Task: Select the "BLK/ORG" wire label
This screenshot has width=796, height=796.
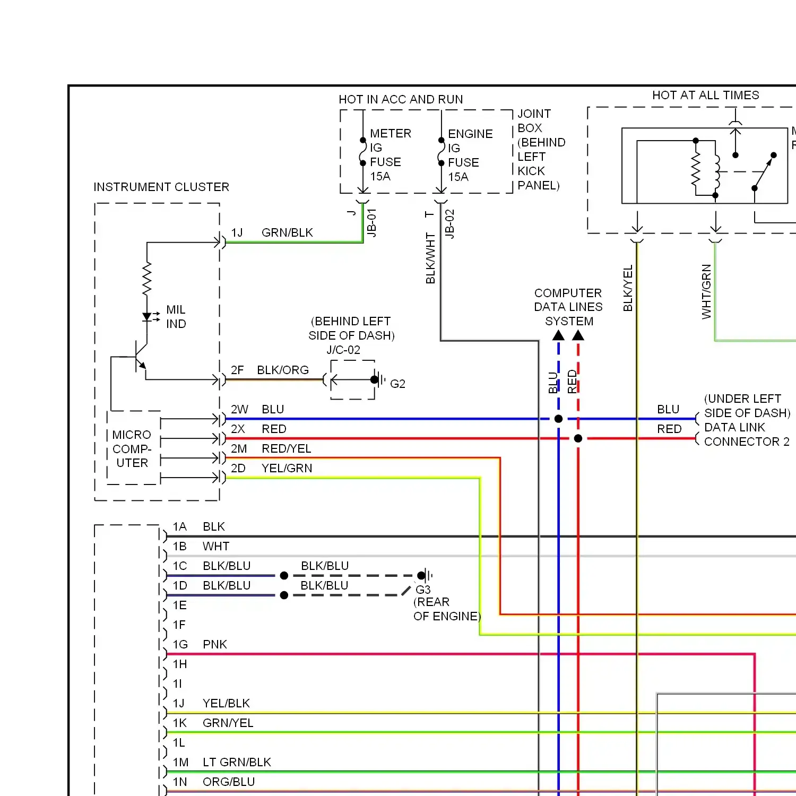Action: (283, 370)
